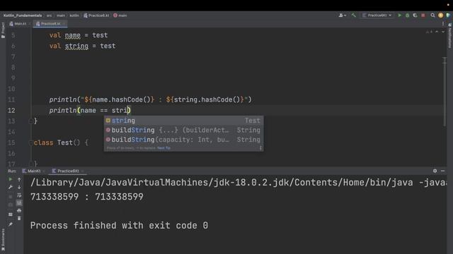Click src breadcrumb
453x254 pixels.
pyautogui.click(x=49, y=16)
